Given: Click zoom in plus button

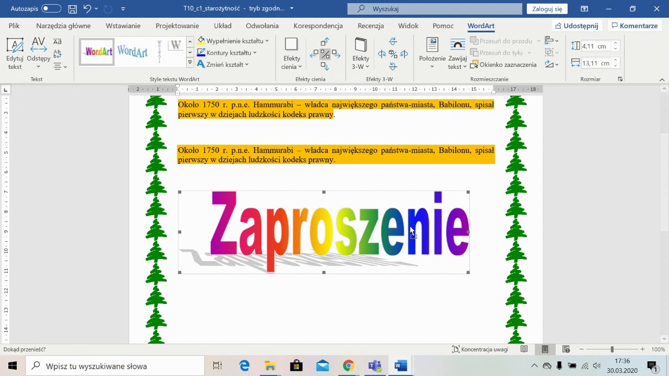Looking at the screenshot, I should [642, 349].
